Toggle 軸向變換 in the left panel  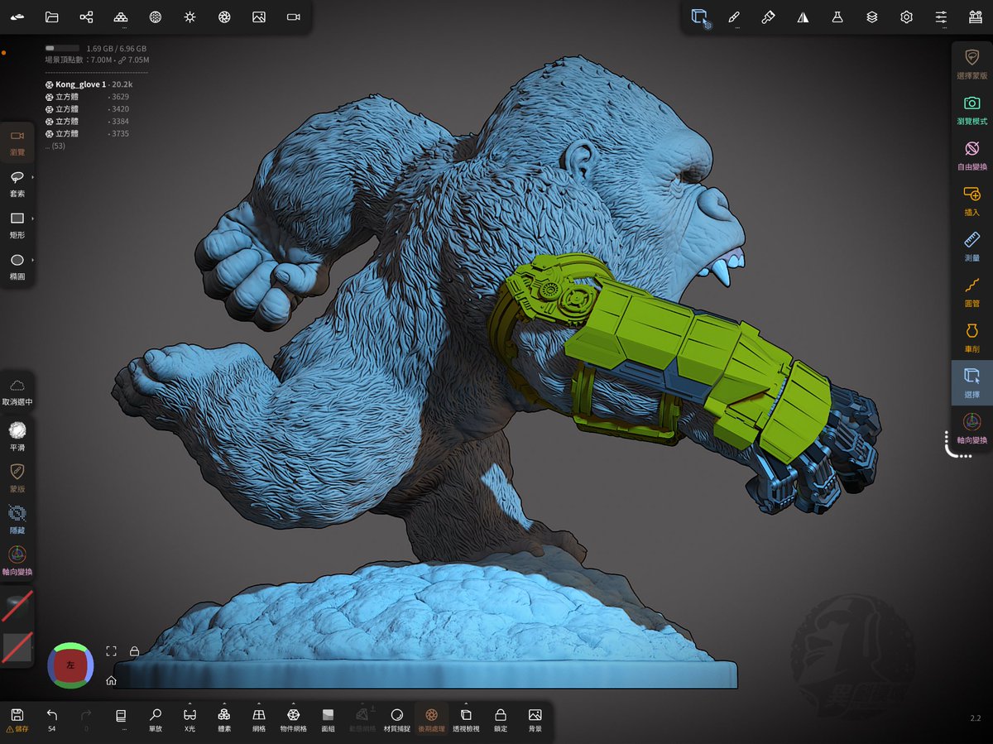tap(17, 560)
